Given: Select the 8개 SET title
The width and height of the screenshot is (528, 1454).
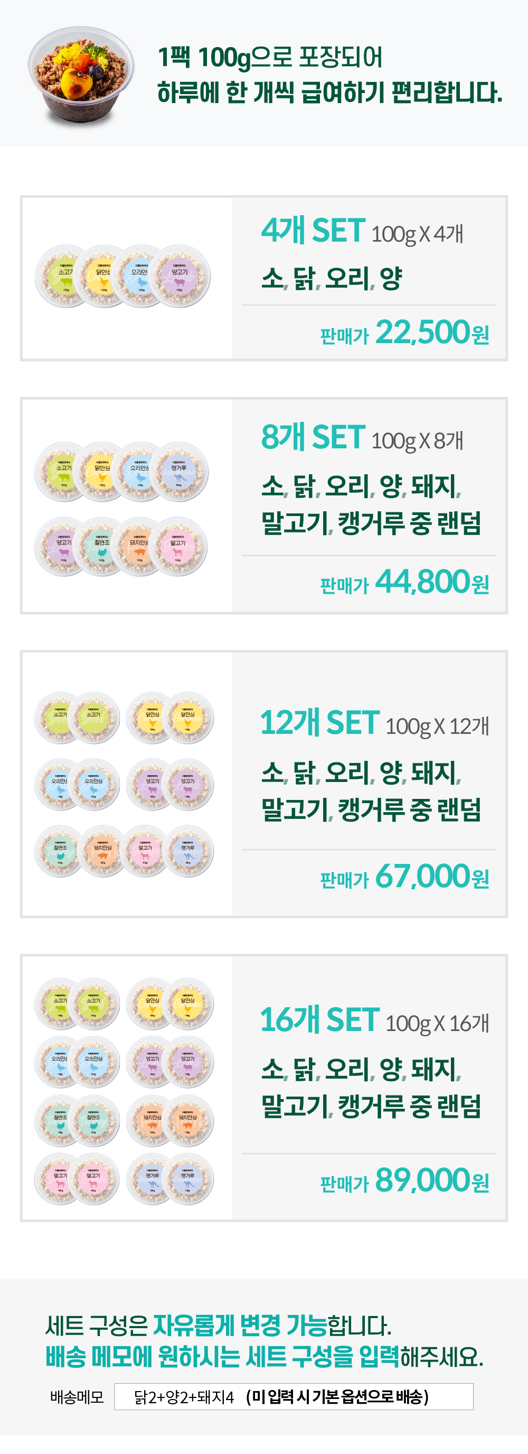Looking at the screenshot, I should [x=313, y=437].
